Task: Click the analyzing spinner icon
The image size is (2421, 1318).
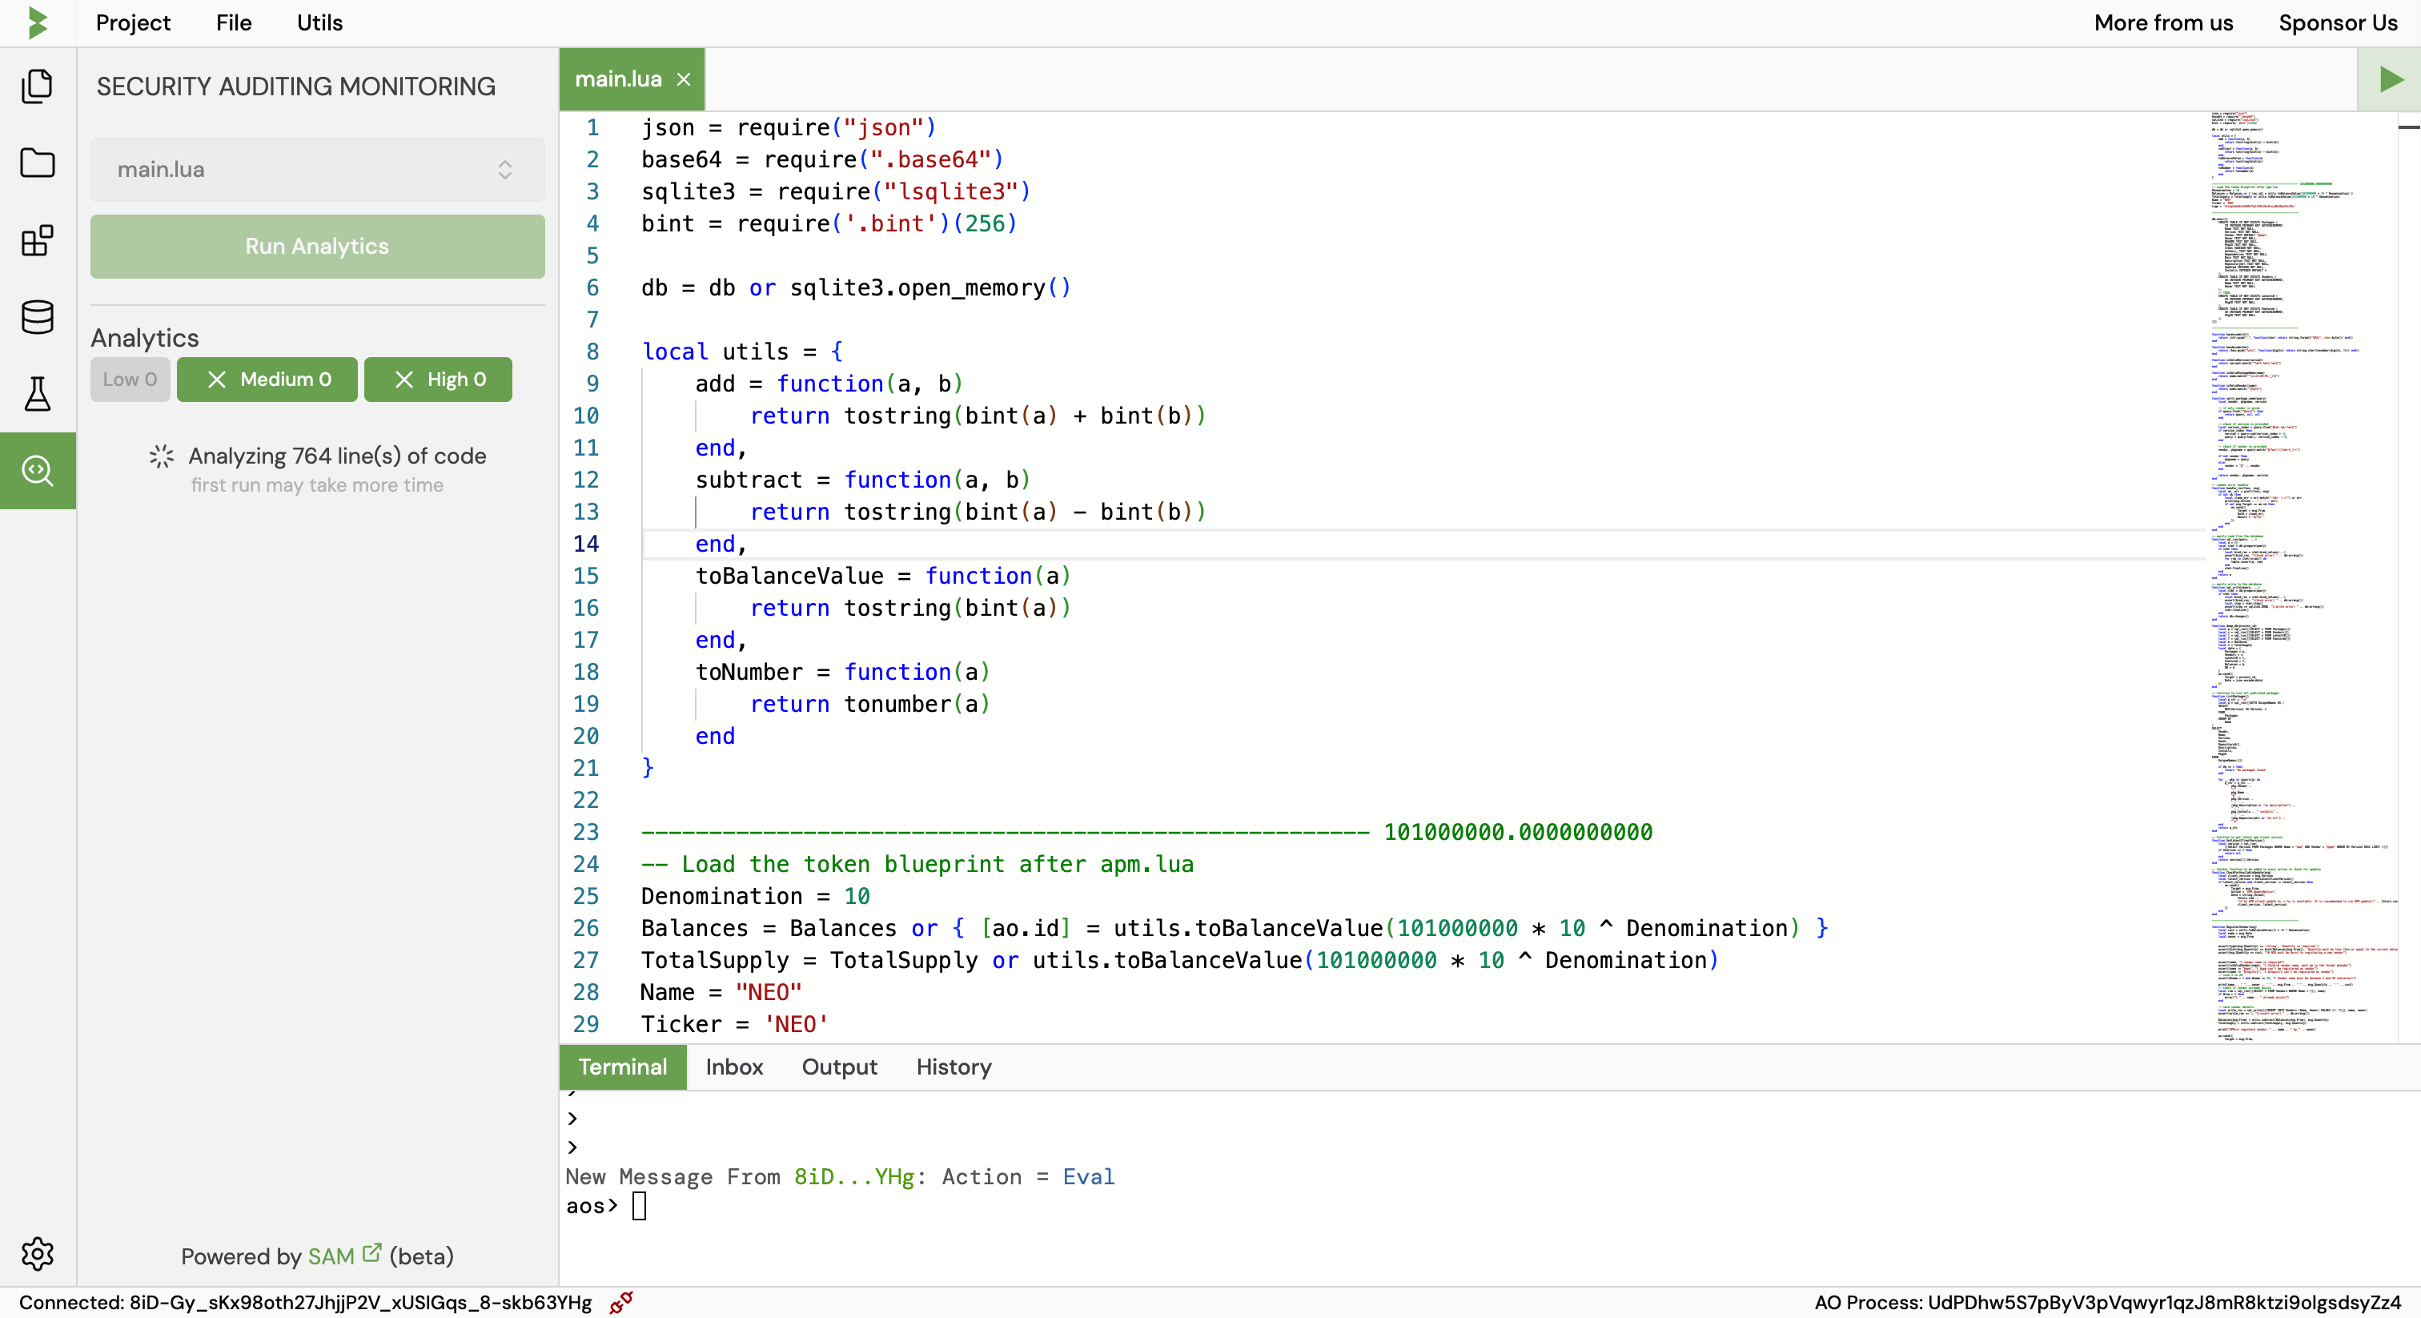Action: coord(162,457)
